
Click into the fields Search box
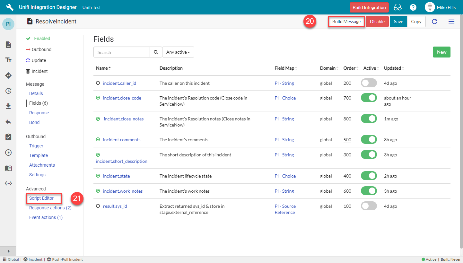pyautogui.click(x=122, y=52)
